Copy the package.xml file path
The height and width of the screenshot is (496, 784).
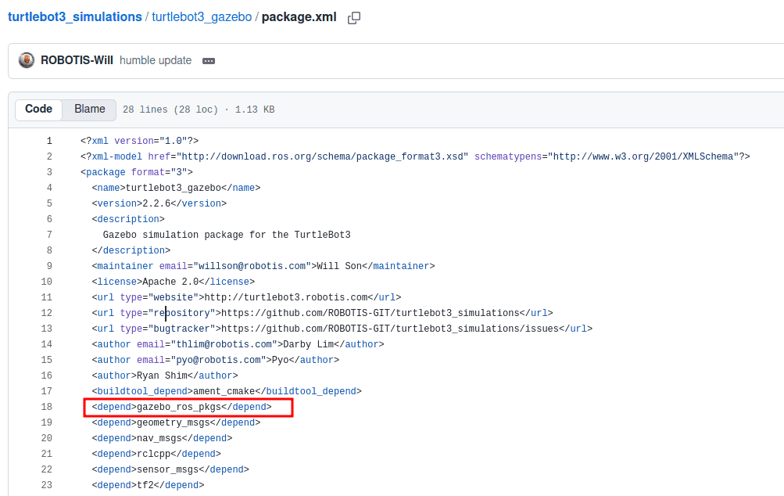(x=353, y=17)
